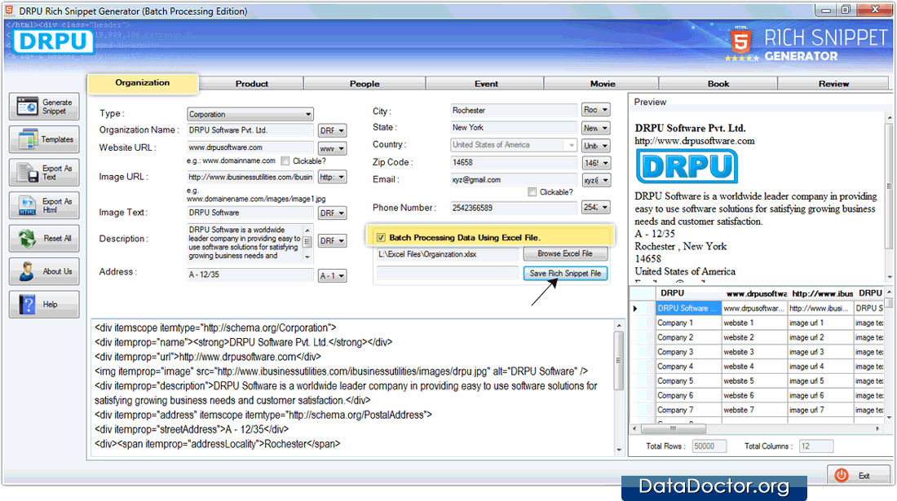The width and height of the screenshot is (897, 501).
Task: Click the Preview pane vertical scrollbar
Action: pyautogui.click(x=890, y=197)
